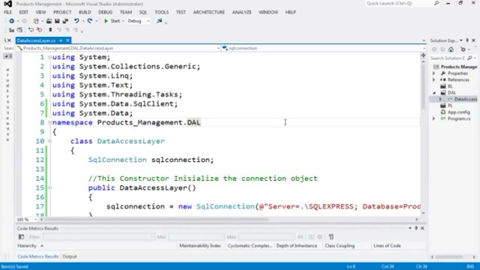Click the Quick Launch search magnifier icon
This screenshot has width=480, height=270.
coord(436,3)
